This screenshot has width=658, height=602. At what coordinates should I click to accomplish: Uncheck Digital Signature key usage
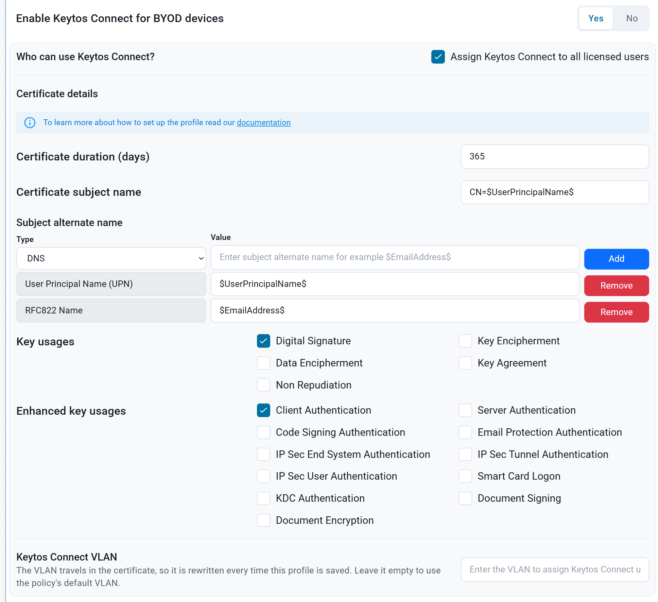coord(264,341)
